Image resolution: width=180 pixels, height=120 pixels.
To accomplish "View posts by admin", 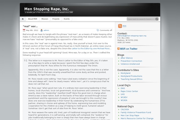I will tap(46, 30).
